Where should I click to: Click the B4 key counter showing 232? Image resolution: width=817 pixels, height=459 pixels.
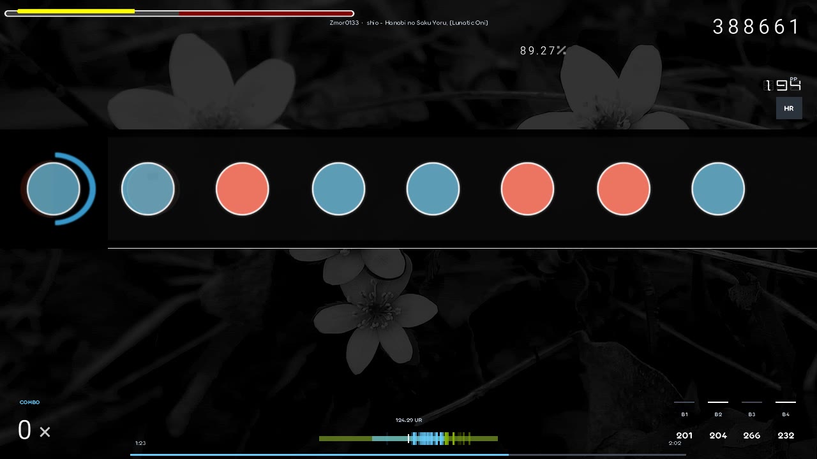click(x=786, y=421)
